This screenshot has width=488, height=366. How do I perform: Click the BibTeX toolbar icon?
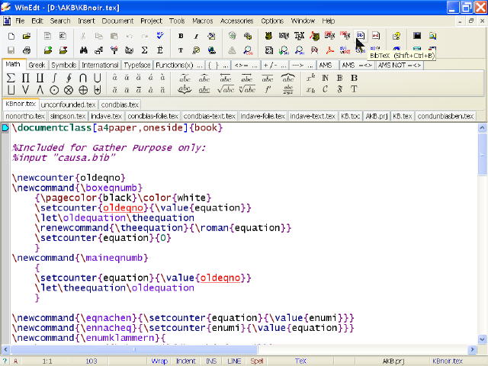point(360,36)
